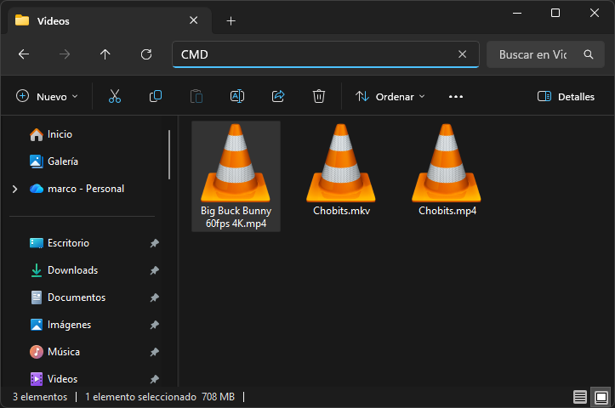Unpin Downloads using its pin icon

(x=155, y=270)
